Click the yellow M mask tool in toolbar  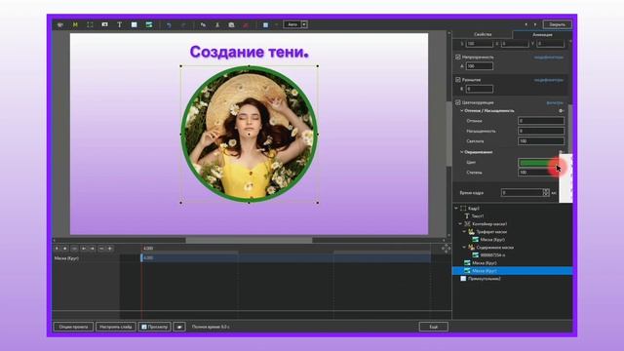pos(75,24)
